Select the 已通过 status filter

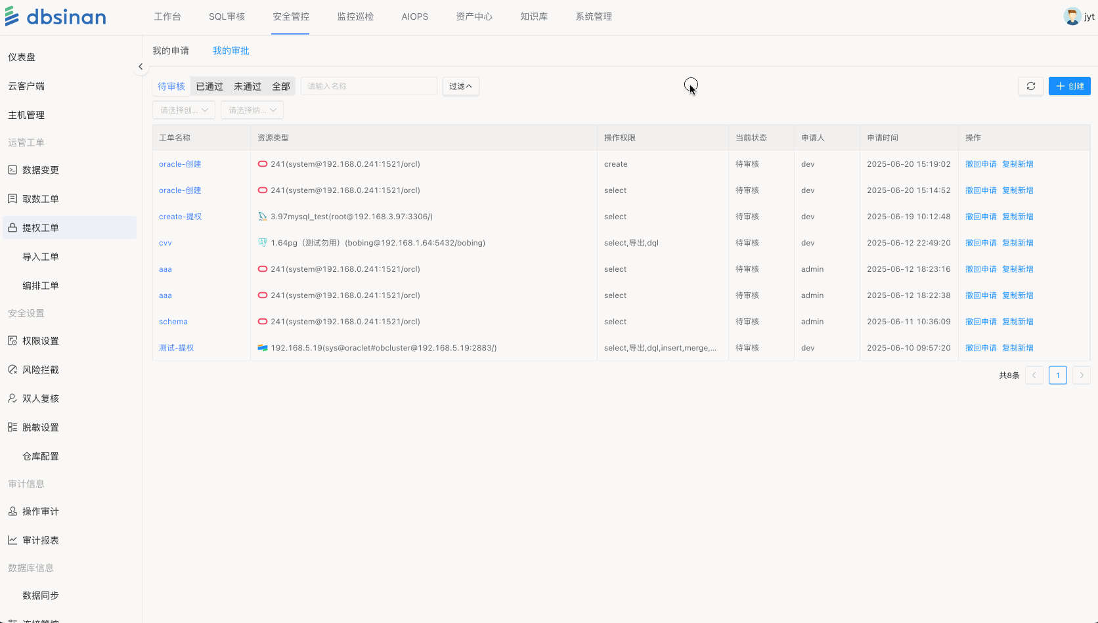(x=209, y=87)
